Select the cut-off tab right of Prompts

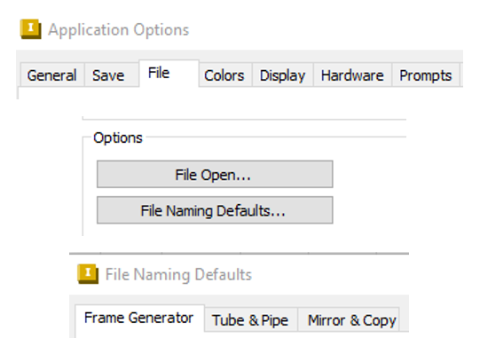[461, 75]
